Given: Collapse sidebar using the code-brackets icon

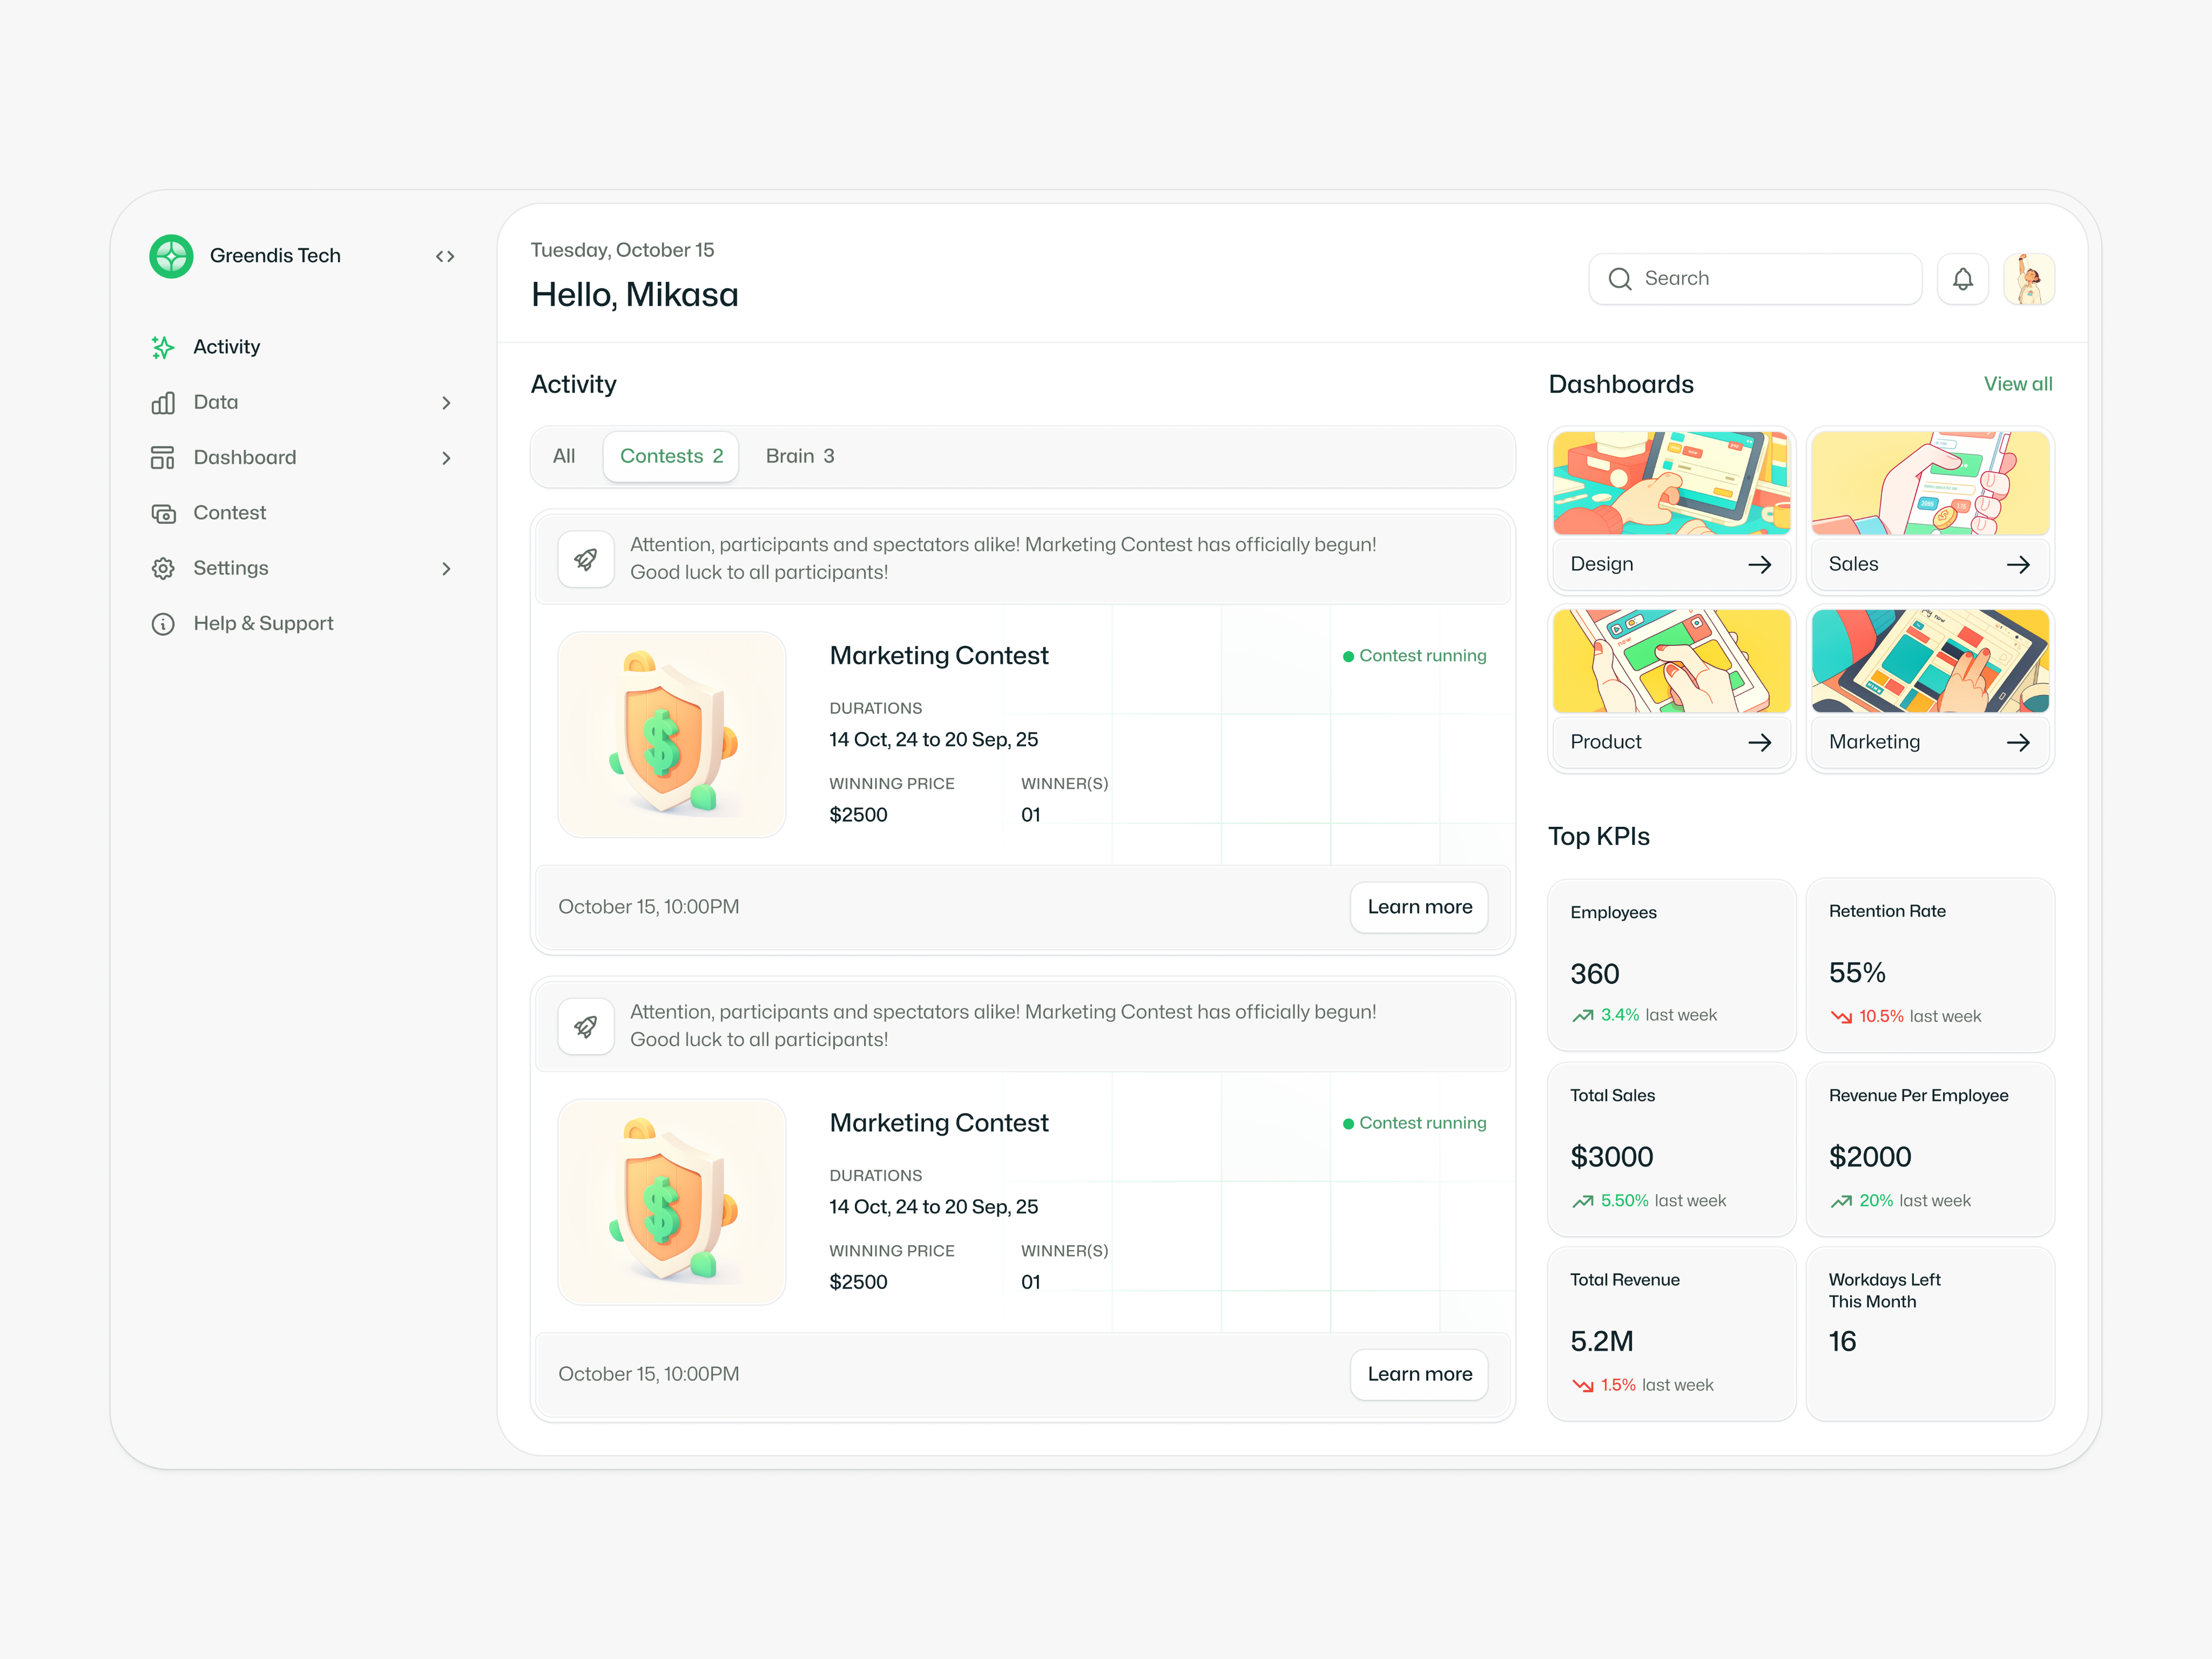Looking at the screenshot, I should [445, 257].
